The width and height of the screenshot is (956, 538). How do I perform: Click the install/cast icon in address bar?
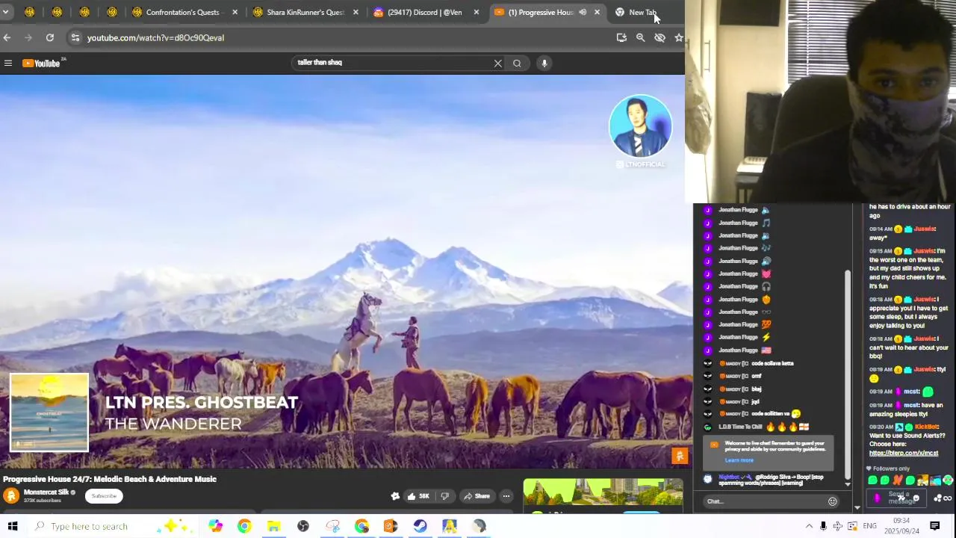[x=621, y=37]
